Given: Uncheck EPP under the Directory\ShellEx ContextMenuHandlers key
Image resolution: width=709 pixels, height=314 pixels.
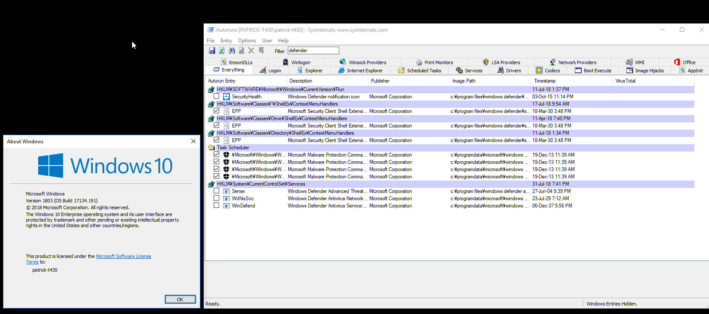Looking at the screenshot, I should 217,140.
